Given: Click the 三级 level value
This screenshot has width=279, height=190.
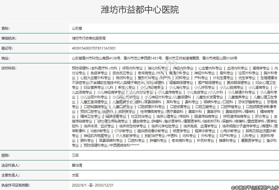Looking at the screenshot, I should (x=75, y=155).
